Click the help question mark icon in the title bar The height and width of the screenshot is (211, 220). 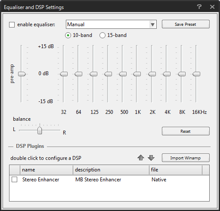tap(199, 7)
